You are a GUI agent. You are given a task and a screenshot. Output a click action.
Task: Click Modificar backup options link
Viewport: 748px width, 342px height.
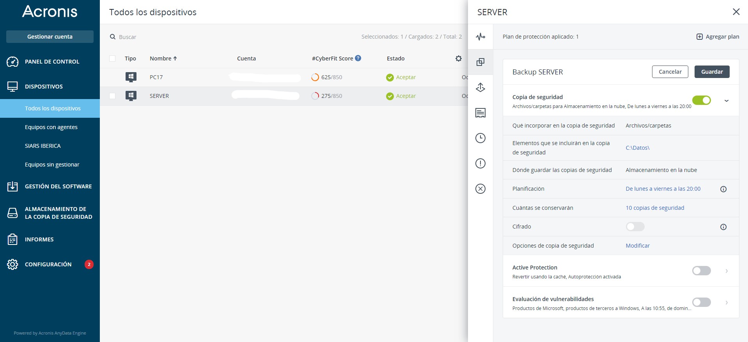(x=638, y=246)
